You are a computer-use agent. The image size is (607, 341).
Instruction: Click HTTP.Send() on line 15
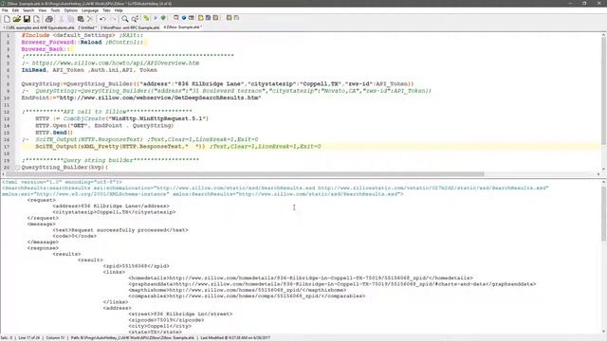pyautogui.click(x=54, y=133)
